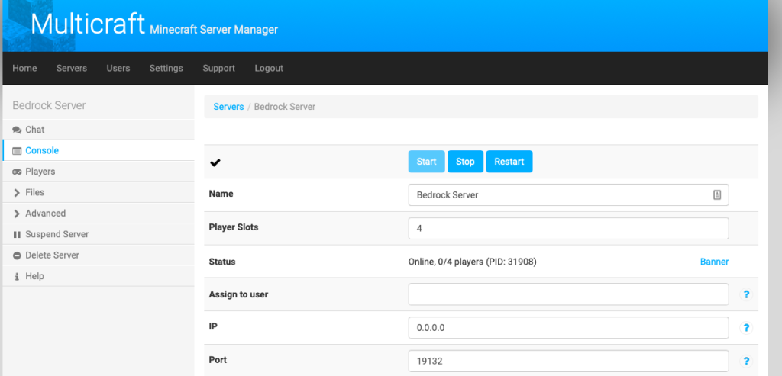Expand the Files section chevron
This screenshot has height=376, width=782.
pyautogui.click(x=17, y=193)
